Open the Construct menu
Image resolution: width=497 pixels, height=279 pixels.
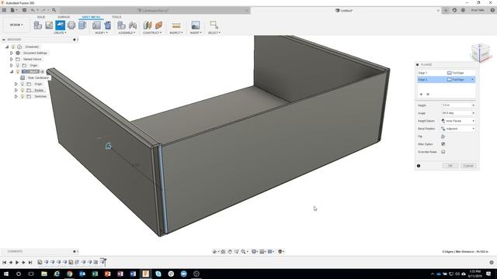(x=152, y=33)
